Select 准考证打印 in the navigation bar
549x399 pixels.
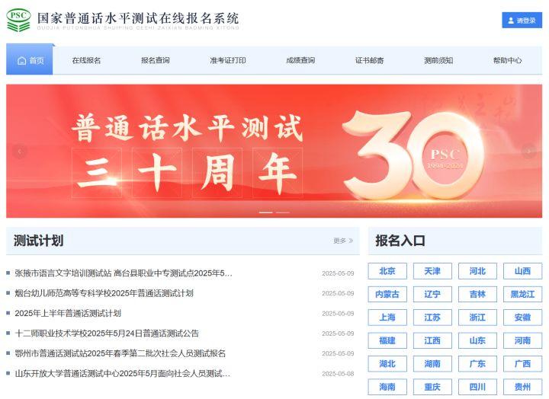pyautogui.click(x=228, y=60)
